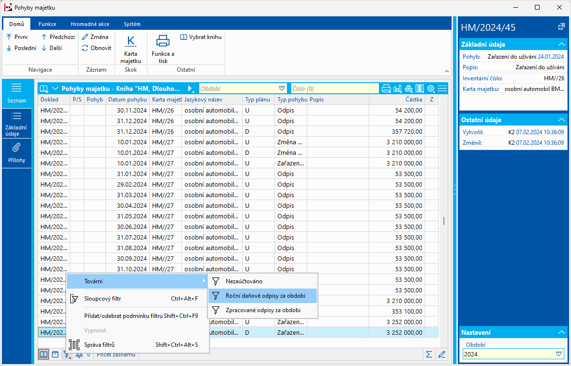Click the hamburger menu icon in grid header
This screenshot has height=366, width=571.
[442, 88]
